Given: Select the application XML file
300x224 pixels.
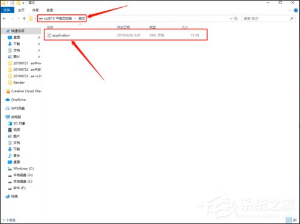Looking at the screenshot, I should tap(125, 35).
